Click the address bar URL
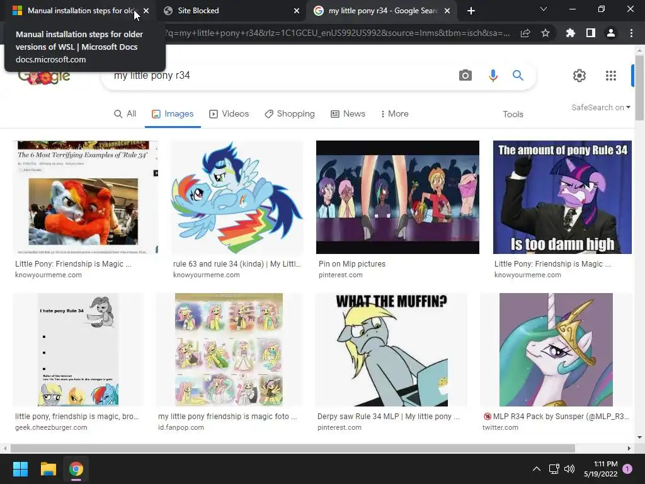This screenshot has width=645, height=484. click(336, 33)
